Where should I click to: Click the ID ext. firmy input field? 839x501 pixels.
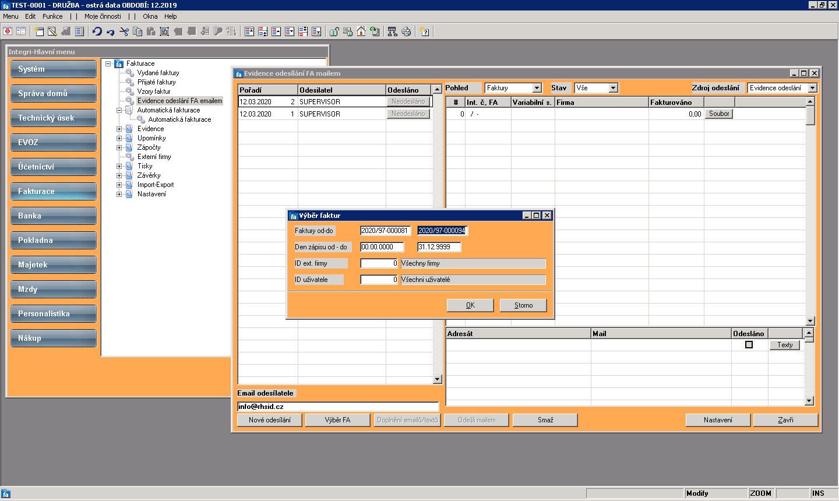click(x=379, y=263)
